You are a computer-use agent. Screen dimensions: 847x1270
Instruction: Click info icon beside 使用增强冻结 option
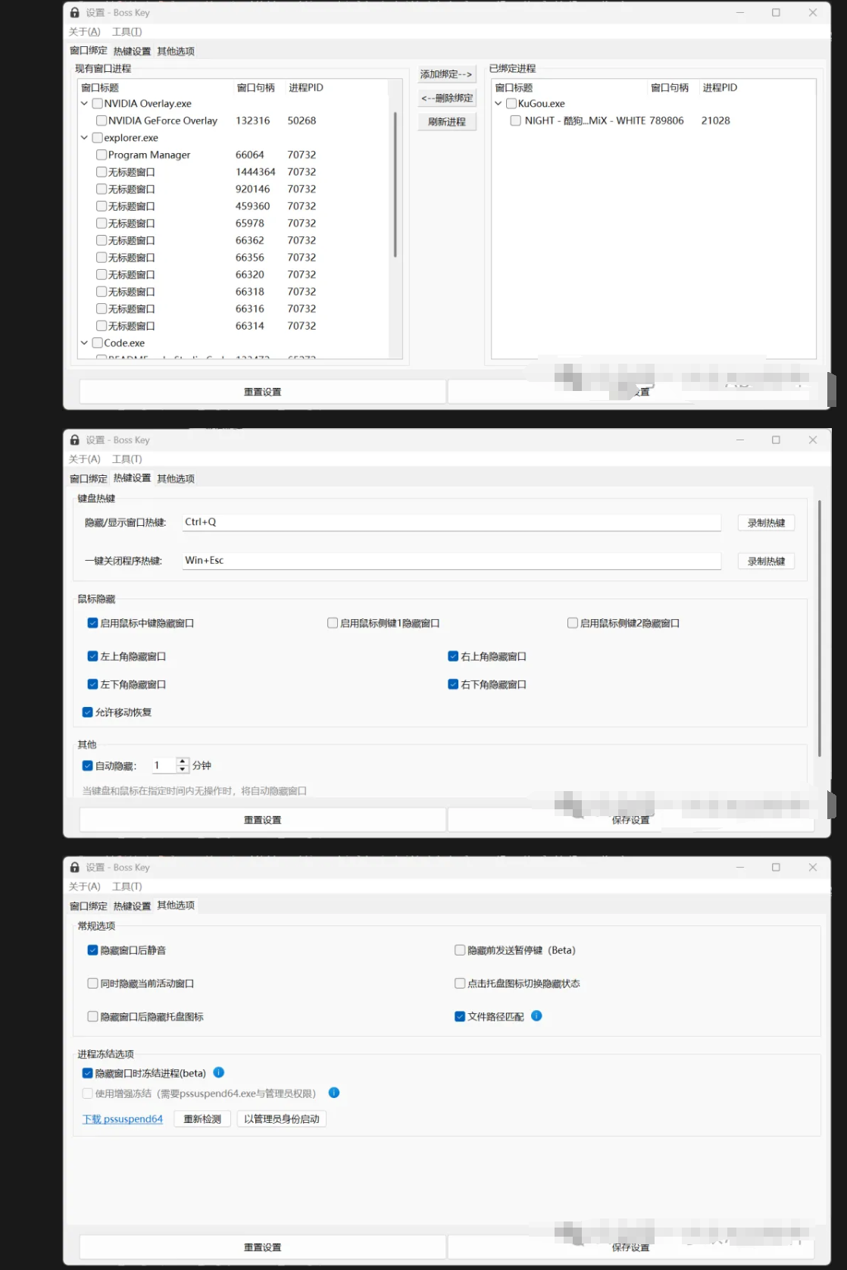tap(334, 1092)
